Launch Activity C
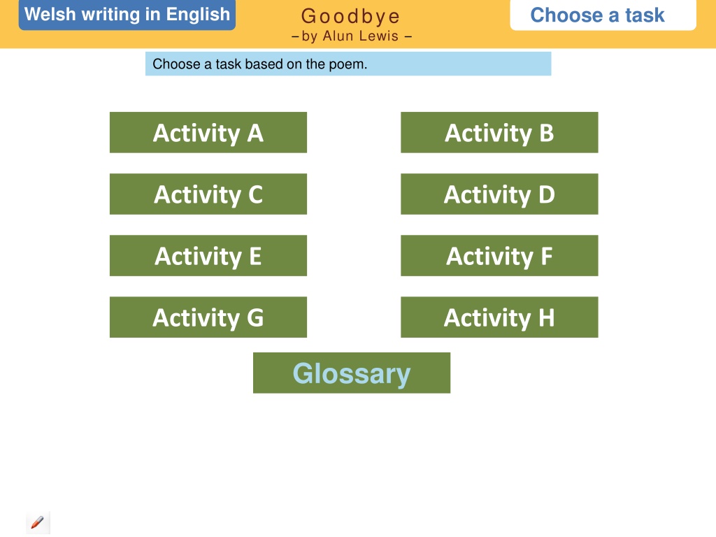The height and width of the screenshot is (537, 716). 208,194
